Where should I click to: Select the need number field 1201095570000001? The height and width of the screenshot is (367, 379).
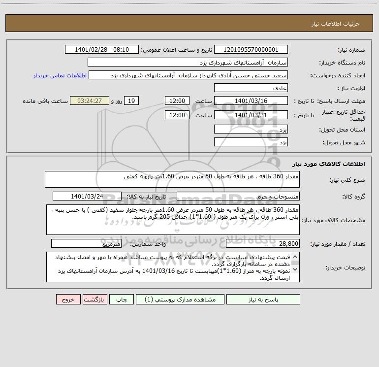(251, 49)
